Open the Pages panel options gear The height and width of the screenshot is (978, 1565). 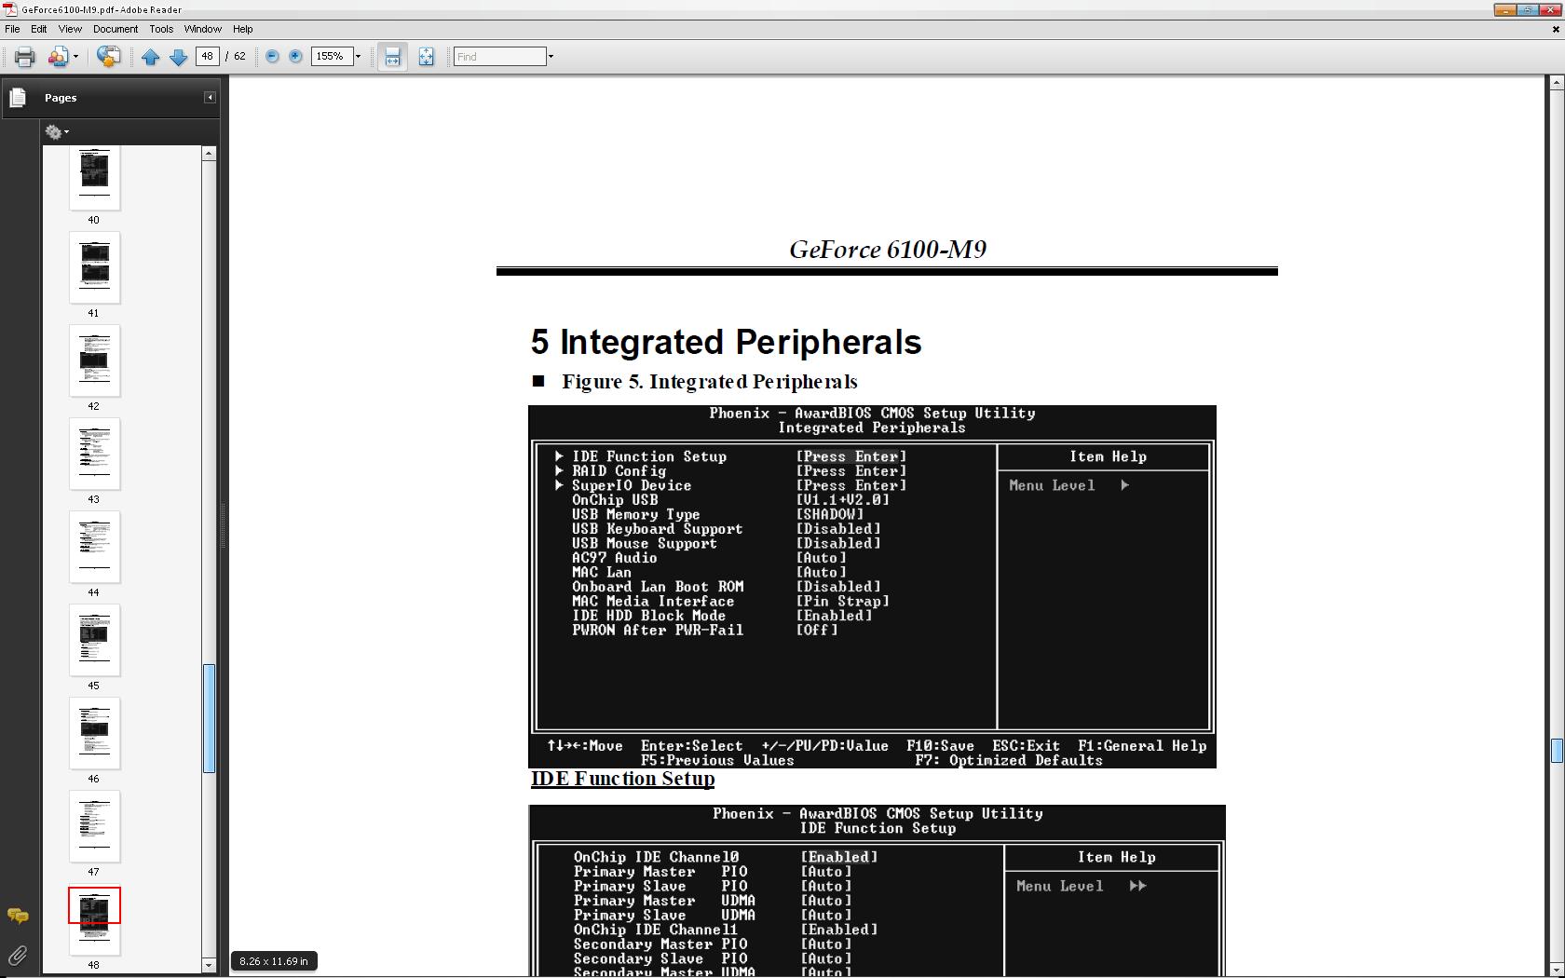pos(57,132)
